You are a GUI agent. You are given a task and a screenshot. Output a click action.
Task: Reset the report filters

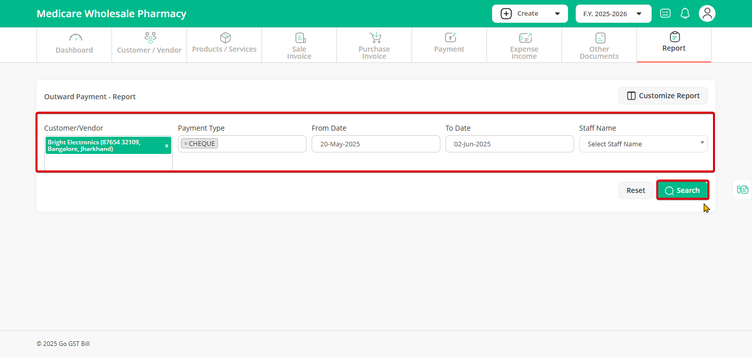(x=636, y=190)
